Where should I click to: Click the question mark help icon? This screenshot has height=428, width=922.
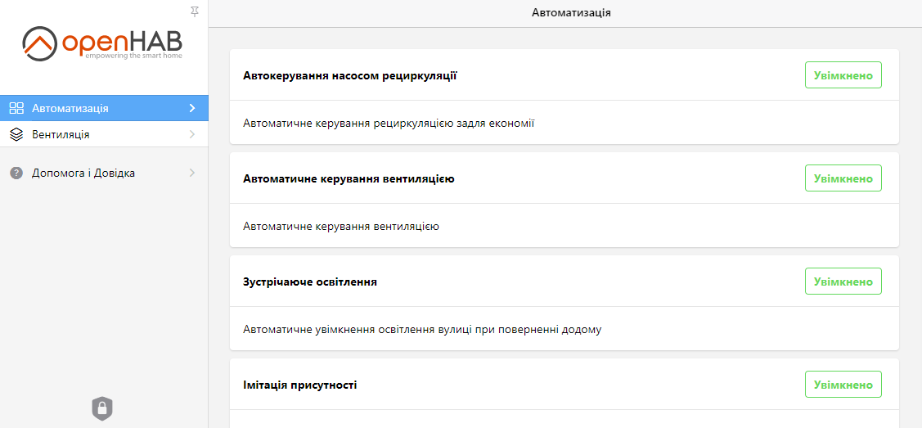(16, 173)
